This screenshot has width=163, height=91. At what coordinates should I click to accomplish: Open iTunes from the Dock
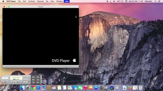86,88
